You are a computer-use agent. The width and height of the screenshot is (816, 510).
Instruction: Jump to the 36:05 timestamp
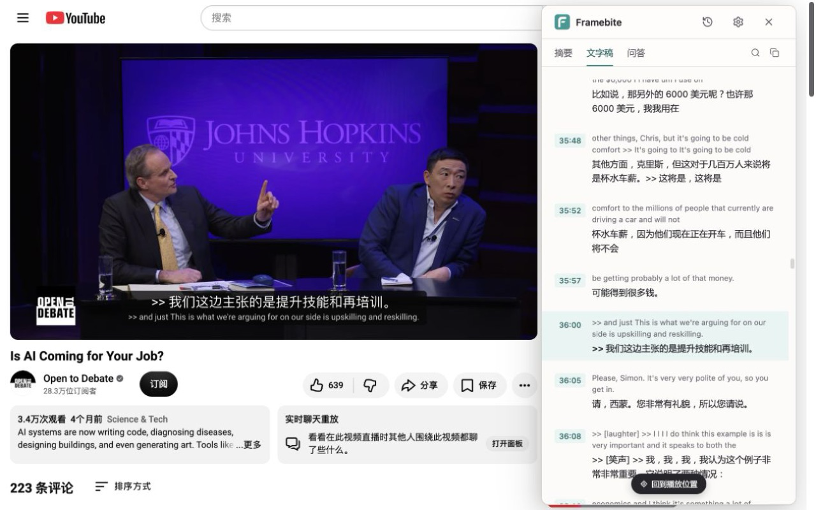[x=570, y=380]
